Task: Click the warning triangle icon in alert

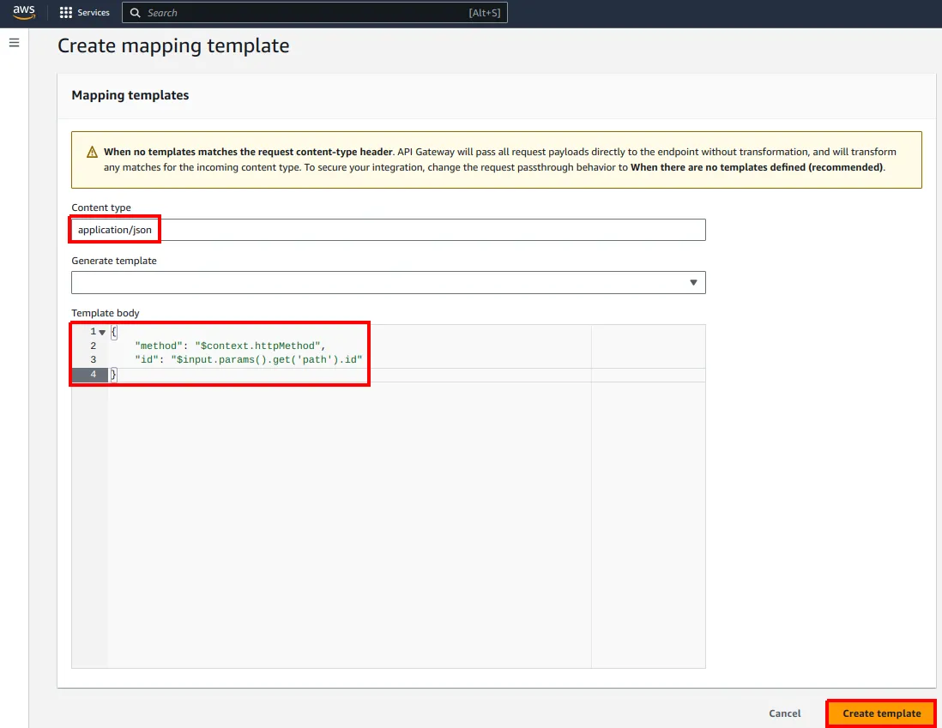Action: (x=92, y=152)
